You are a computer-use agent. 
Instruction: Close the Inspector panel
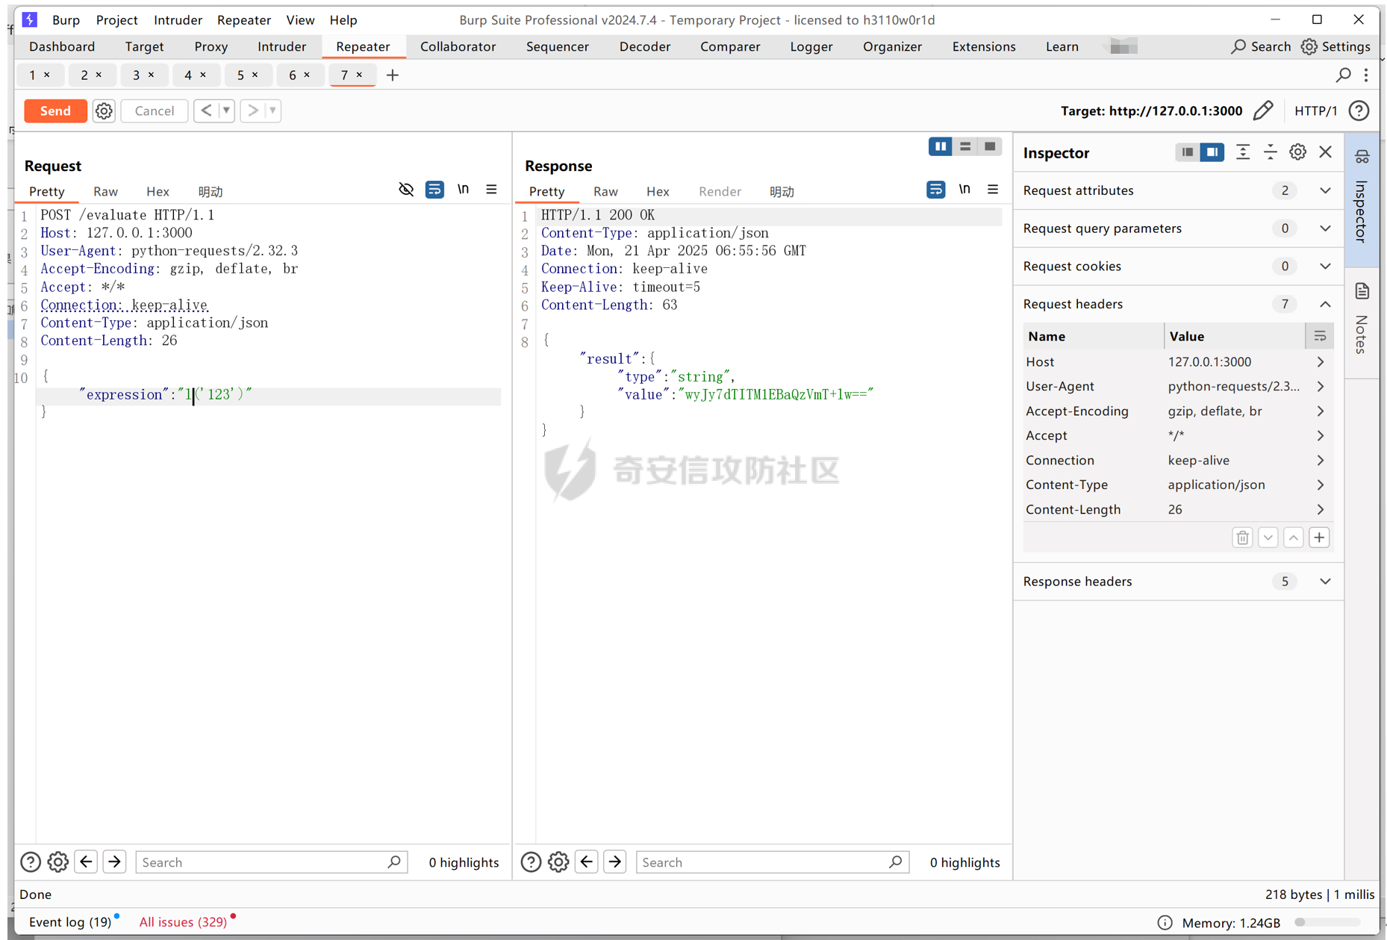click(1326, 152)
